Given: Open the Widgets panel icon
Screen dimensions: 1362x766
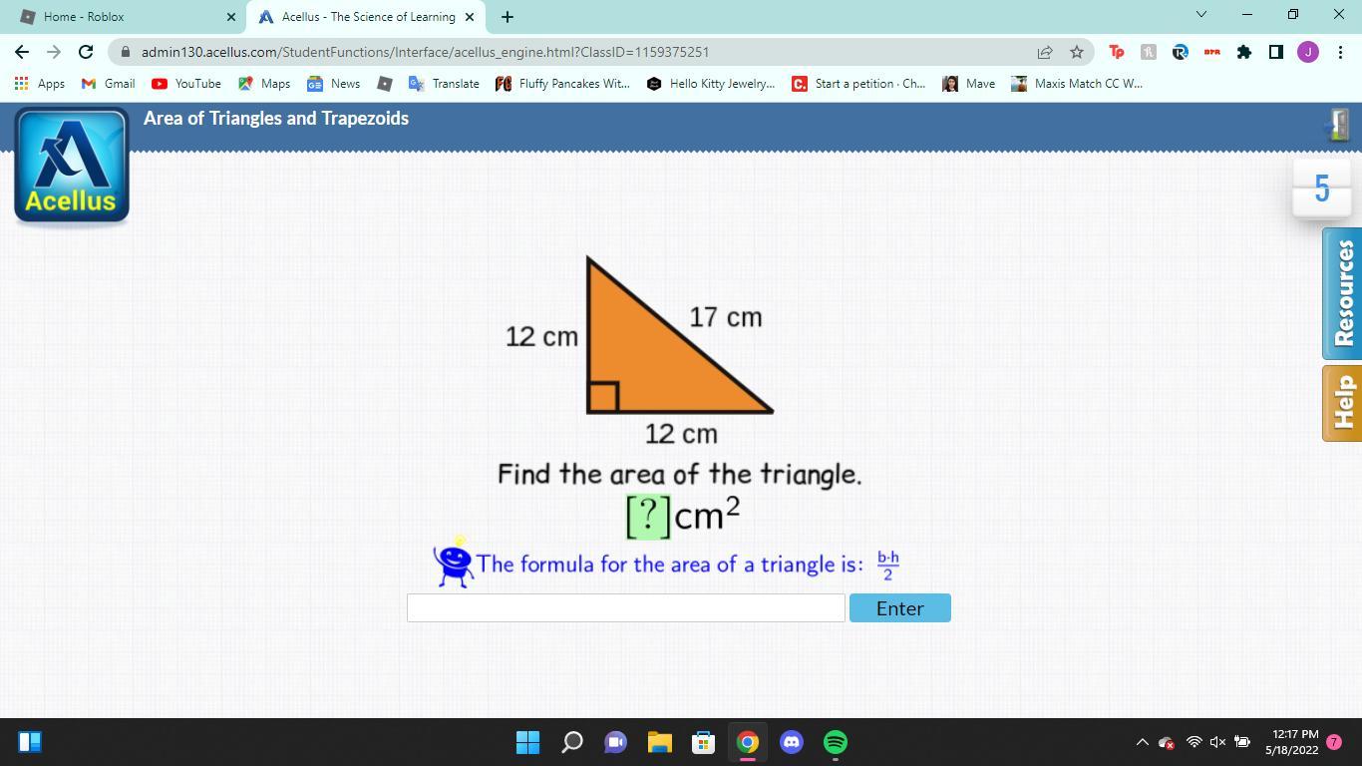Looking at the screenshot, I should [x=30, y=742].
